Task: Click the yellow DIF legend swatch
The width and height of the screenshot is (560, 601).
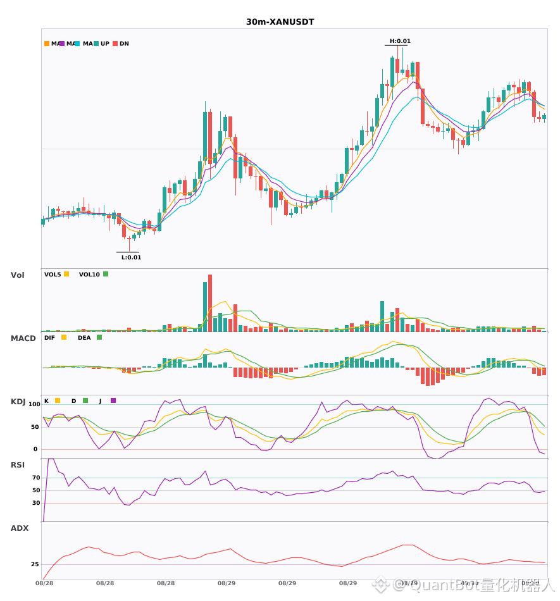Action: pyautogui.click(x=64, y=337)
